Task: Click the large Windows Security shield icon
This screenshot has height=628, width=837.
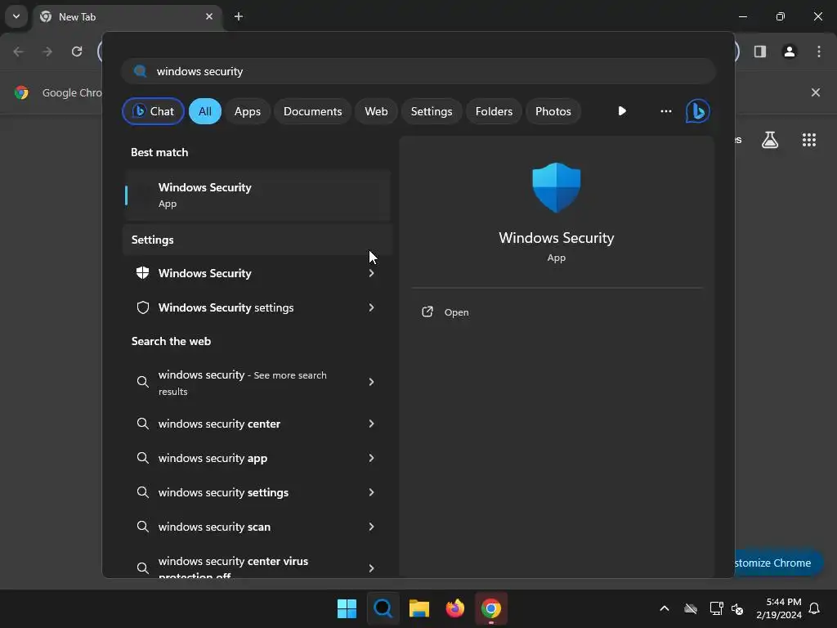Action: 556,187
